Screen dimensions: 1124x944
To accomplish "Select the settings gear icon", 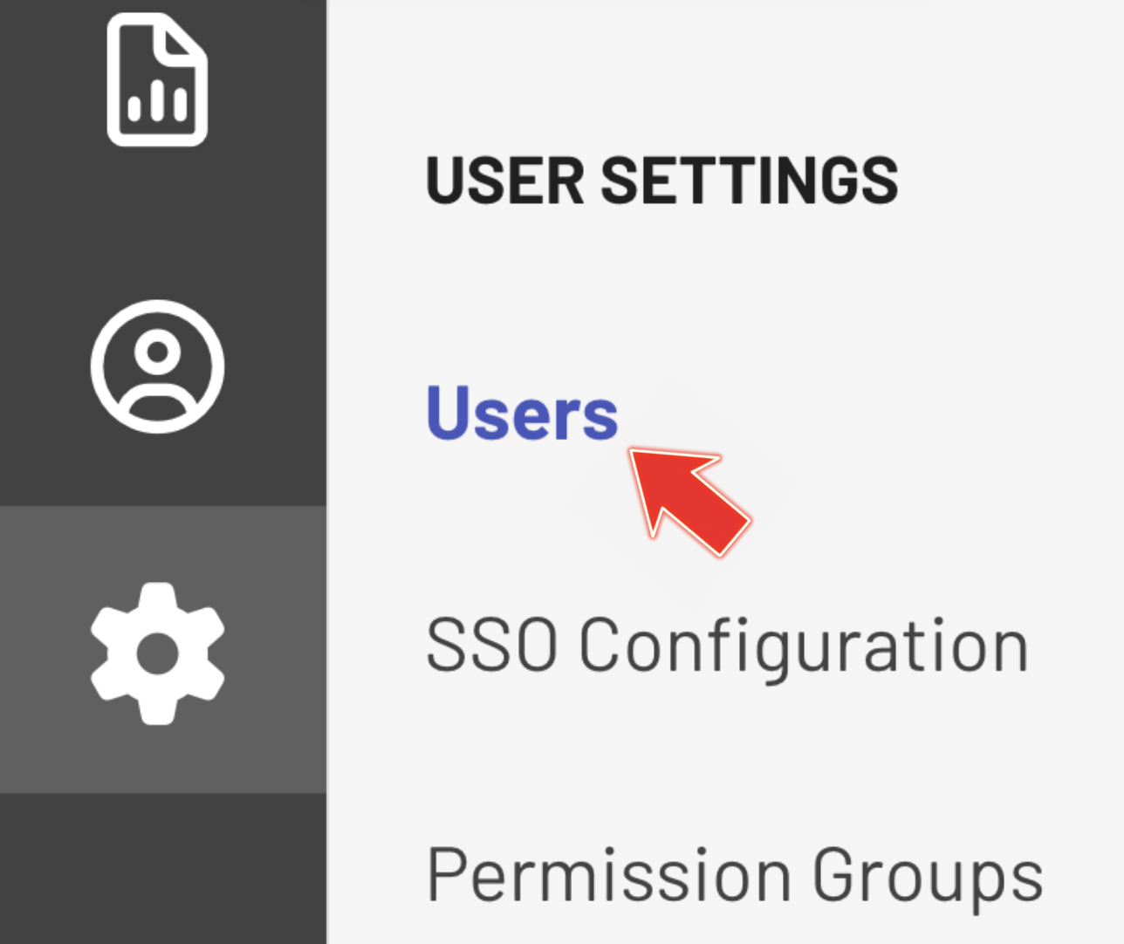I will [157, 653].
